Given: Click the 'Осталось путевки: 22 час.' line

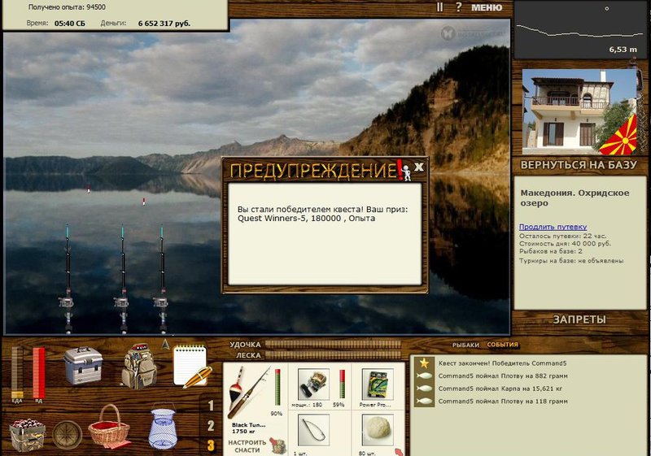Looking at the screenshot, I should coord(562,236).
